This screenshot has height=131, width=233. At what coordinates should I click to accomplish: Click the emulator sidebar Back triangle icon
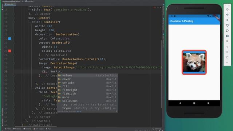(227, 47)
